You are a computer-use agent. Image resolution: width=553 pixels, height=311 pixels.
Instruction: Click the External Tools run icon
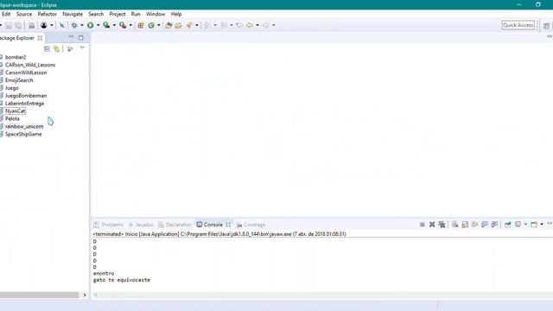pyautogui.click(x=123, y=25)
